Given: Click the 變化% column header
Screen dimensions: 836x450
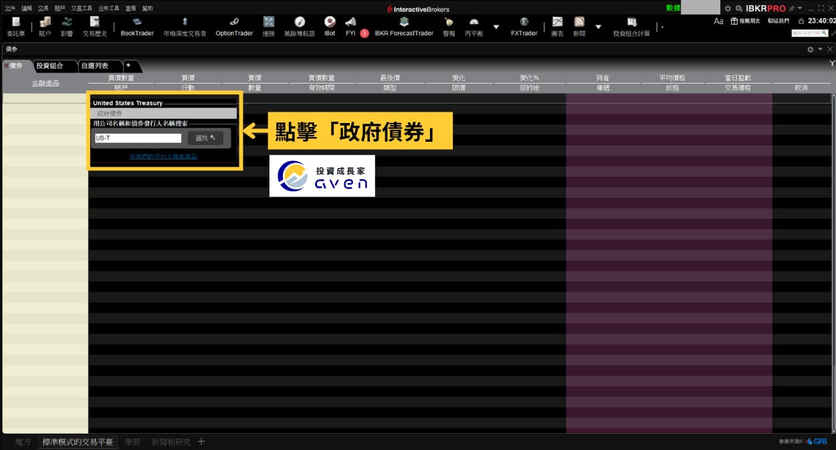Looking at the screenshot, I should [x=529, y=78].
